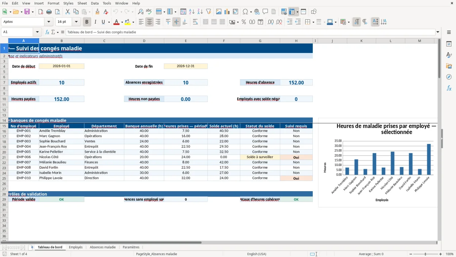
Task: Sort ascending A to Z
Action: tap(192, 12)
